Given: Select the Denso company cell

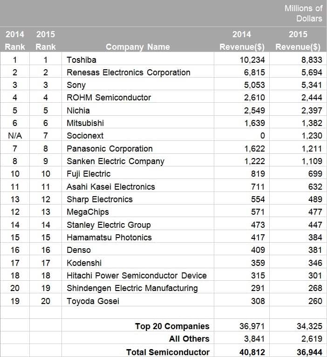Looking at the screenshot, I should pos(137,250).
